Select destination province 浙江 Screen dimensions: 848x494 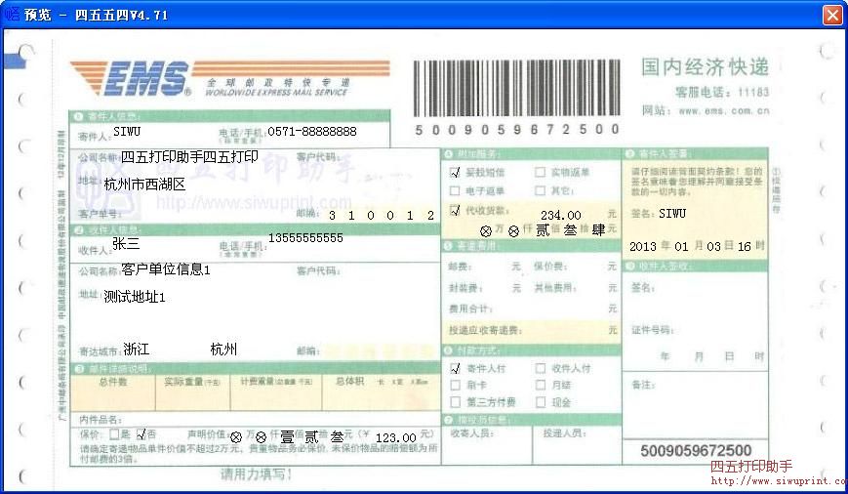pyautogui.click(x=137, y=350)
